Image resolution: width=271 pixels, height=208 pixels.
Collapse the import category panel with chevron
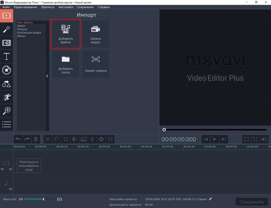(47, 76)
